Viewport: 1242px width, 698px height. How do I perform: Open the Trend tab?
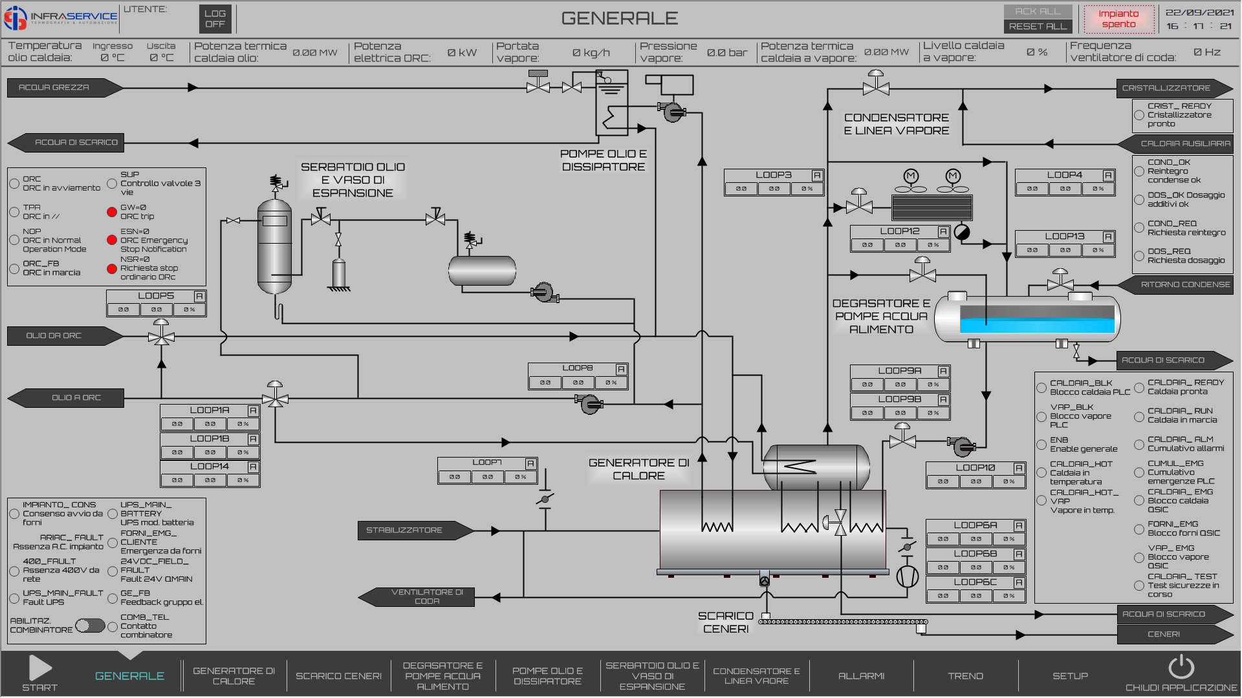966,676
